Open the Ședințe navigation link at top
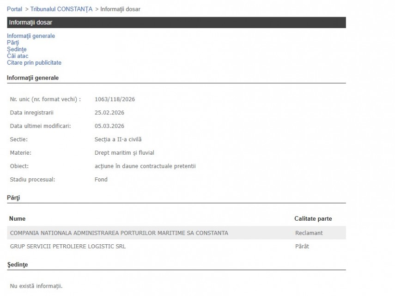Viewport: 395px width, 296px height. (x=17, y=49)
